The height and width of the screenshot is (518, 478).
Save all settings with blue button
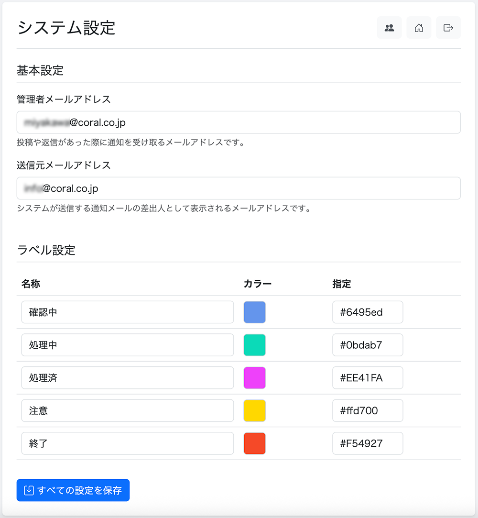click(73, 490)
